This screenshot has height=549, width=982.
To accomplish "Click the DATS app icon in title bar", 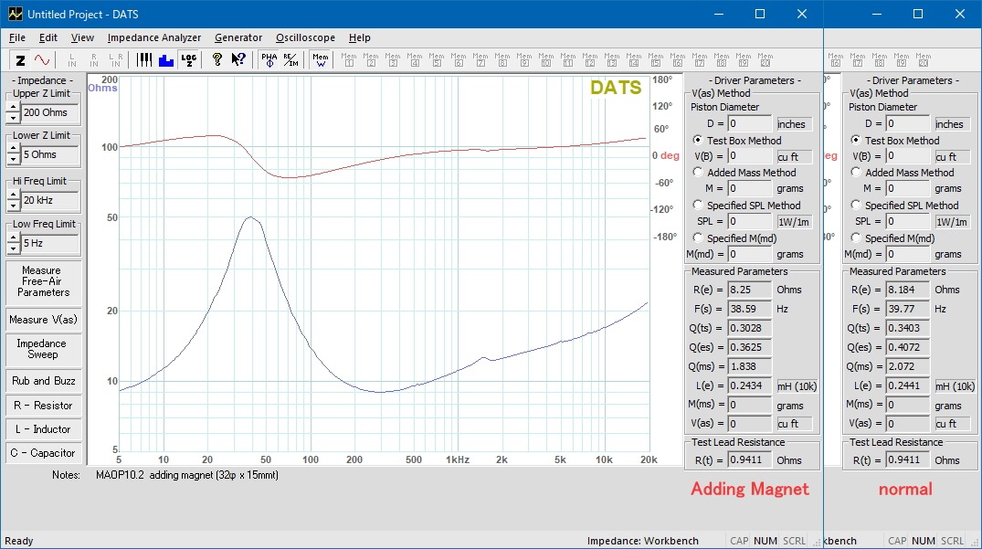I will pyautogui.click(x=15, y=14).
